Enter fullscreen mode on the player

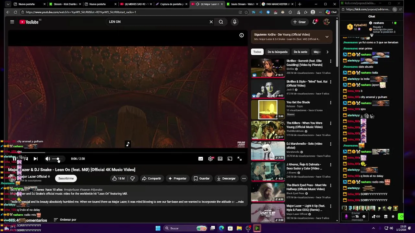point(240,159)
